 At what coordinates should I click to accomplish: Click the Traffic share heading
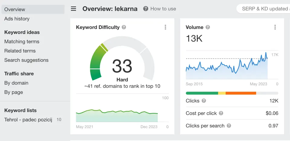(x=19, y=74)
